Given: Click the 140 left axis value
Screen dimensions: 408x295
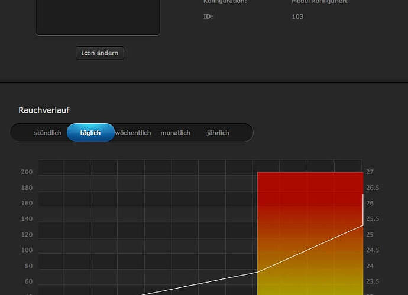Looking at the screenshot, I should click(x=27, y=219).
